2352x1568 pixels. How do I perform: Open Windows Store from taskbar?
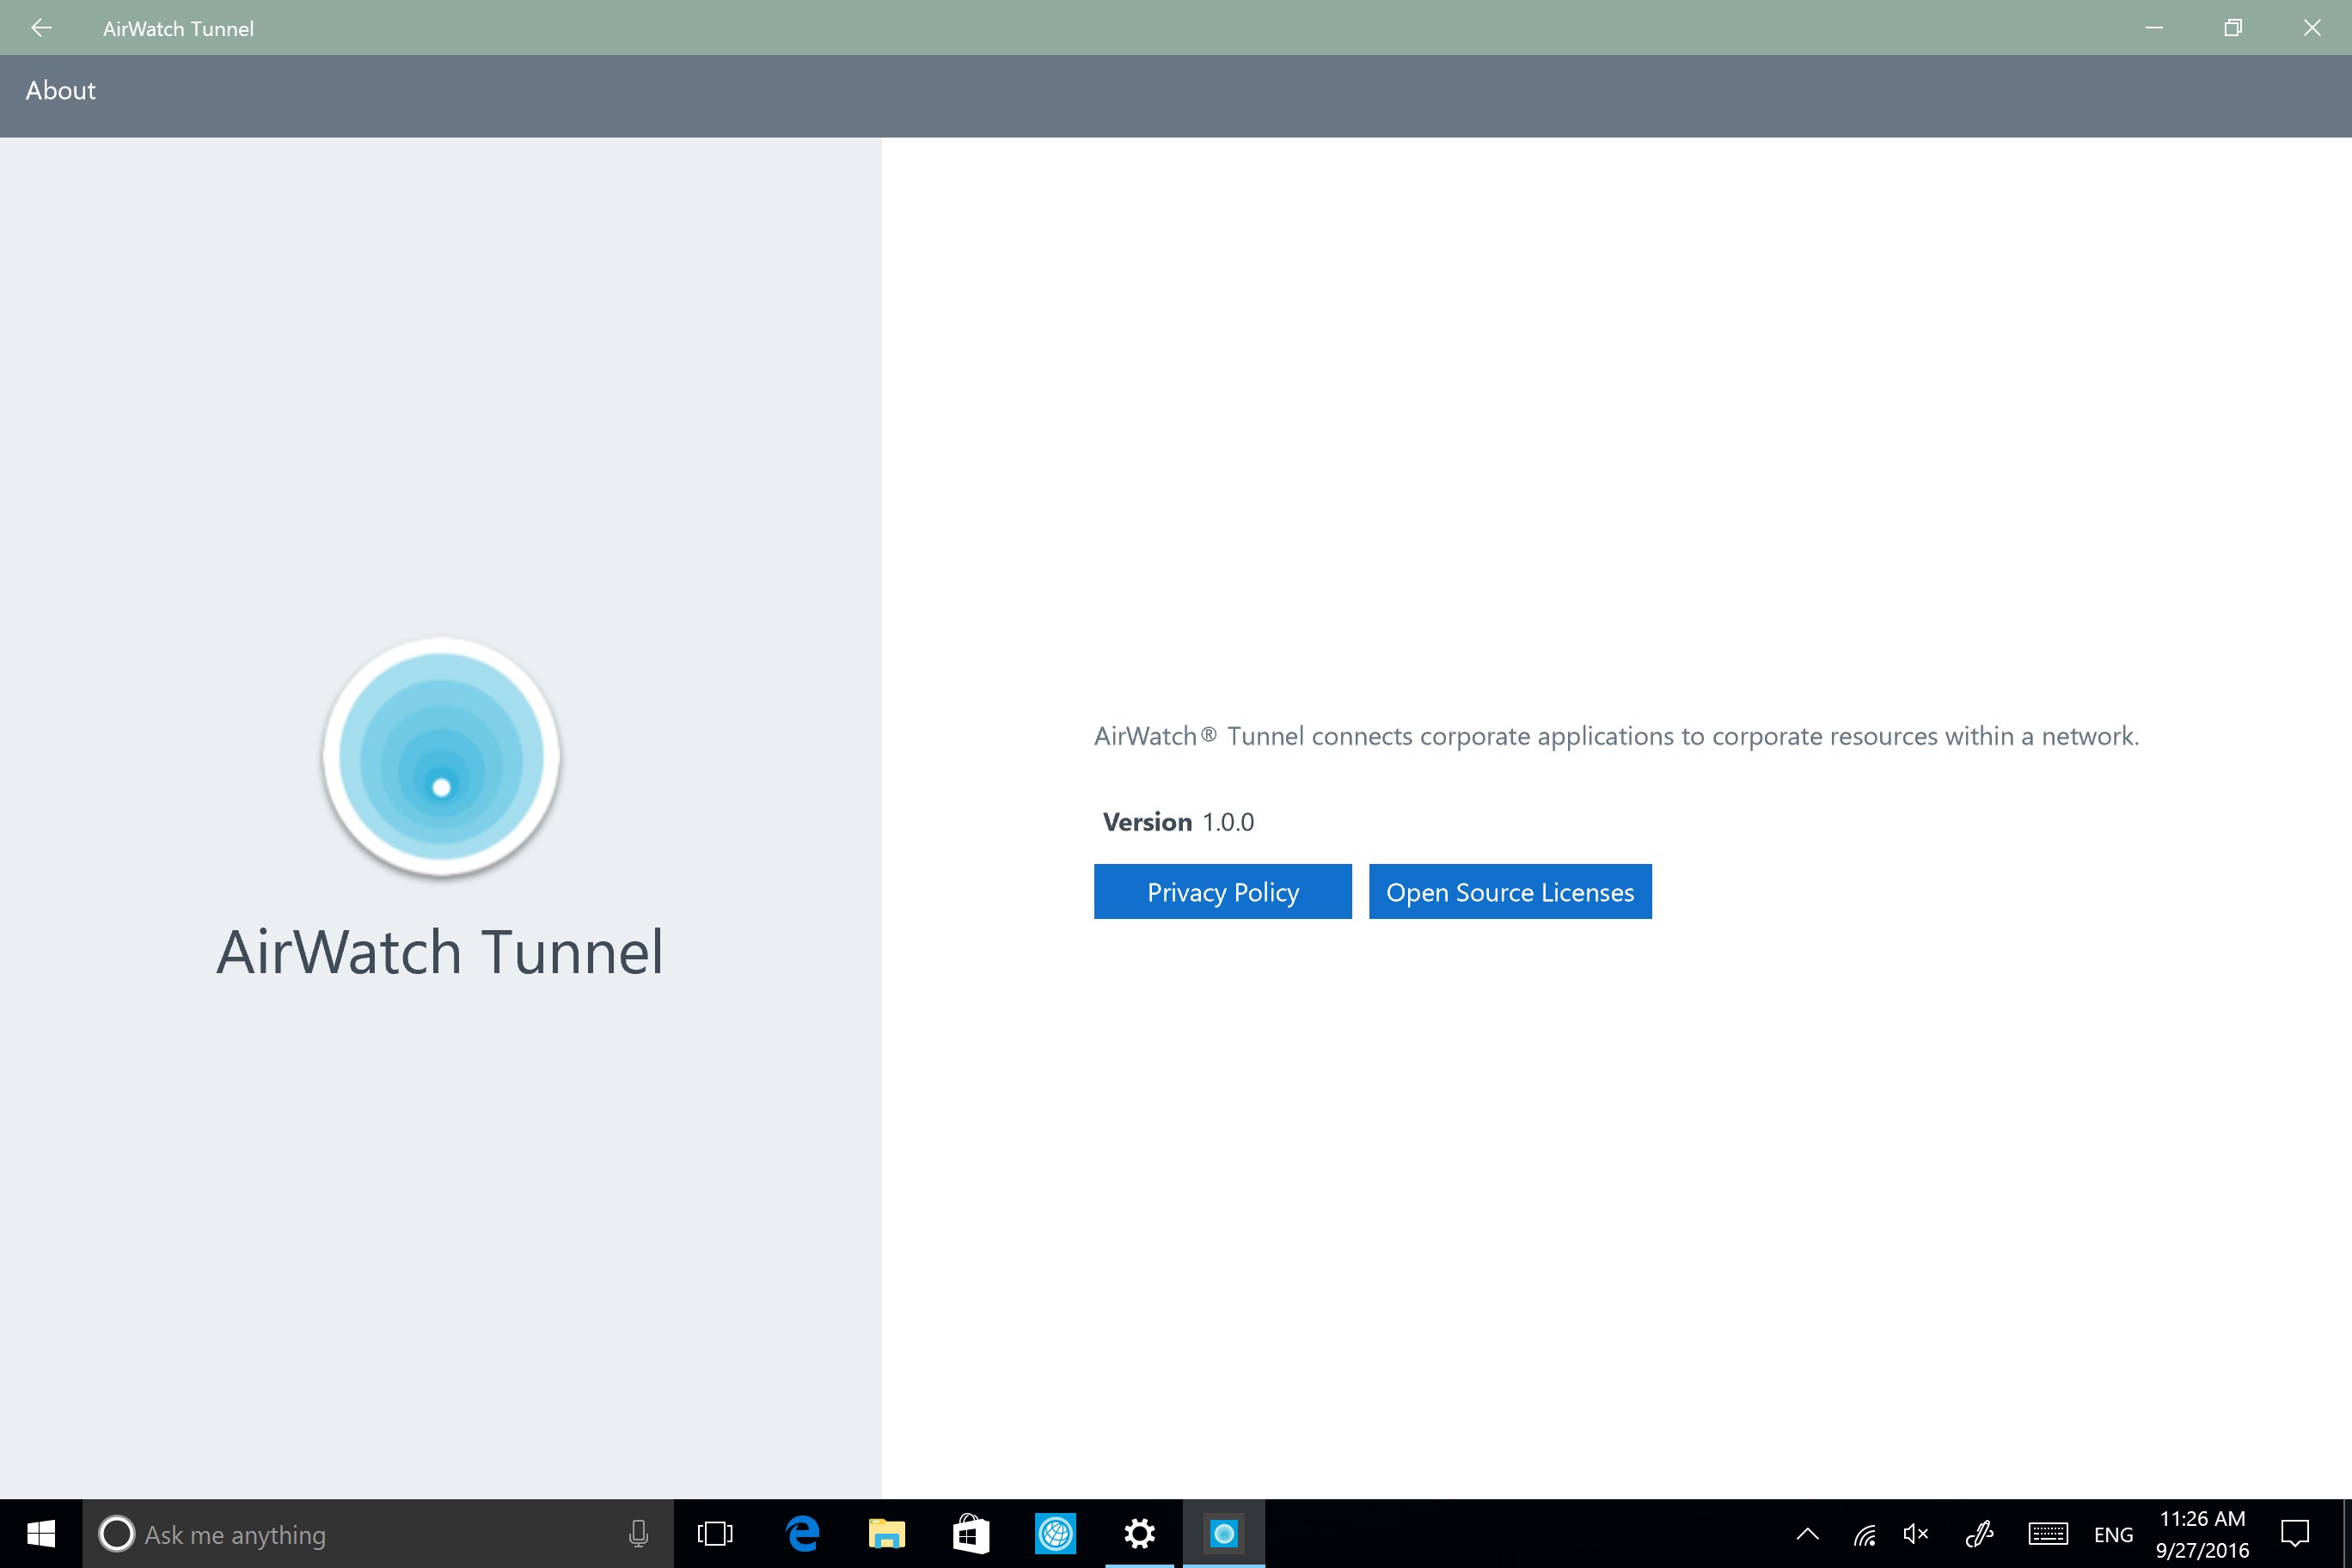[968, 1534]
